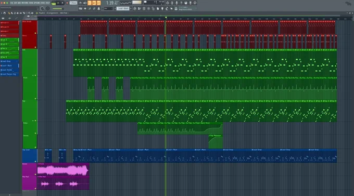
Task: Click the Arrangement breadcrumb label
Action: click(x=53, y=13)
